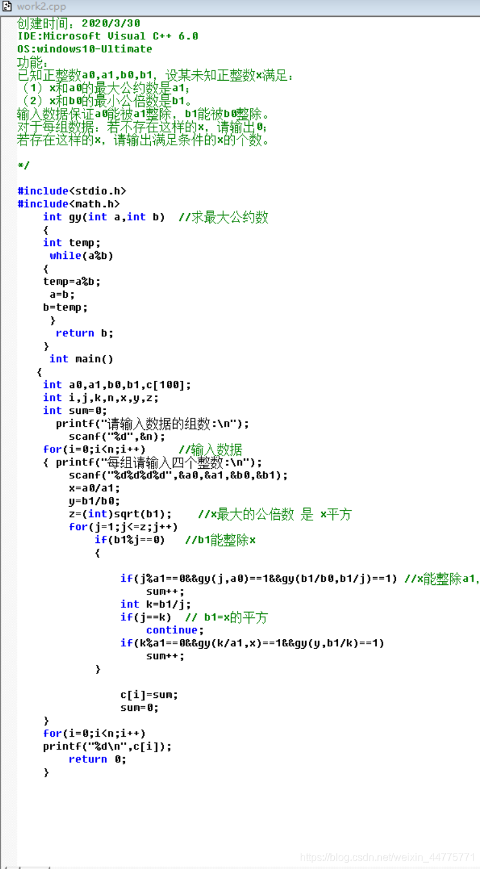Click the 'for(j=1;j<=z;j++)' loop line
This screenshot has height=869, width=480.
pos(123,527)
